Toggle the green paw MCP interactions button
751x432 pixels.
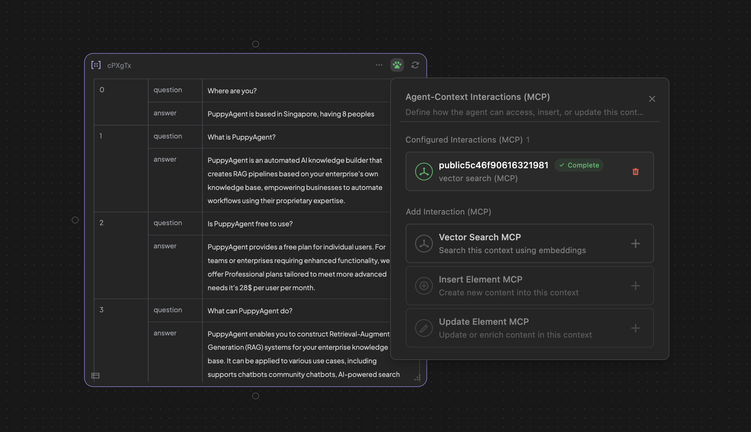click(397, 65)
